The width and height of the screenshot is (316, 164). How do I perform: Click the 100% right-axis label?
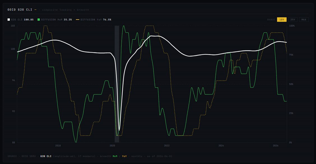coord(292,26)
